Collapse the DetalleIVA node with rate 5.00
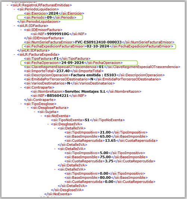This screenshot has height=199, width=187. point(55,149)
